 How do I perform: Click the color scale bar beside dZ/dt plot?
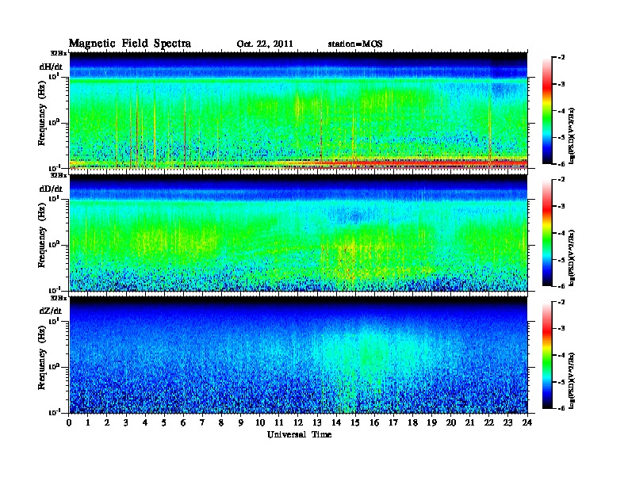[x=547, y=355]
